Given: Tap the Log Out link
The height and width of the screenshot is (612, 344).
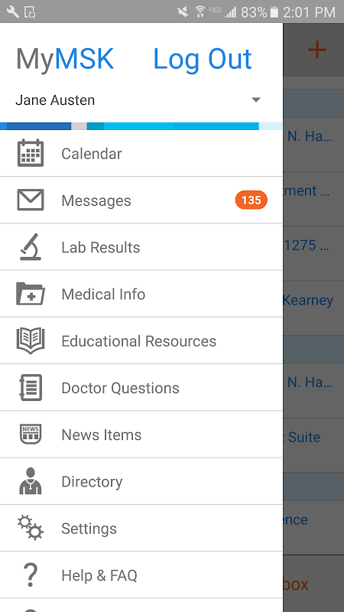Looking at the screenshot, I should (x=203, y=60).
